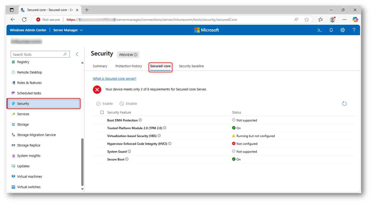This screenshot has width=372, height=204.
Task: Click the Windows Admin Center title link
Action: coord(28,30)
